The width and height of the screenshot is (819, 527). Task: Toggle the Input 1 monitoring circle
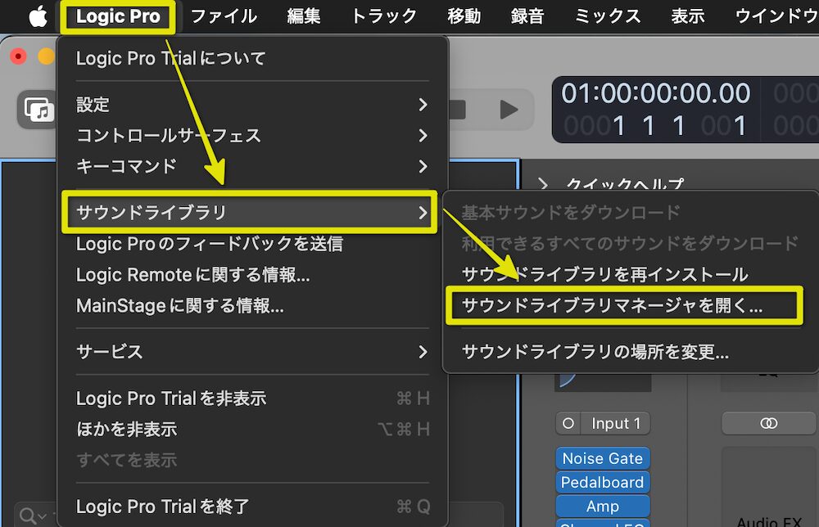(568, 423)
